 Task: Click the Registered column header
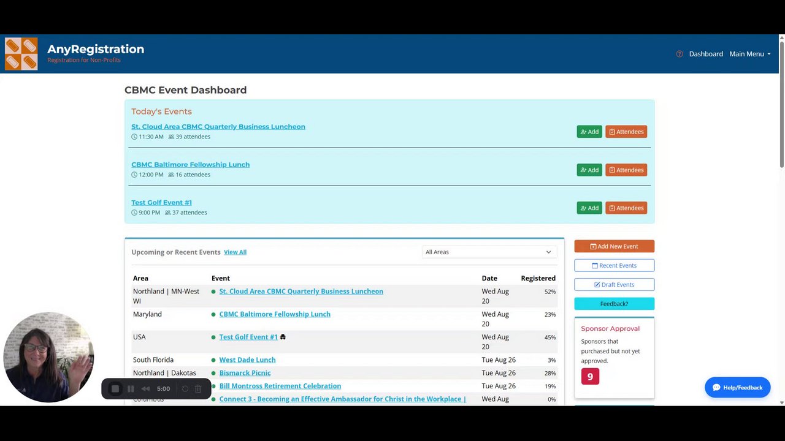[x=538, y=278]
